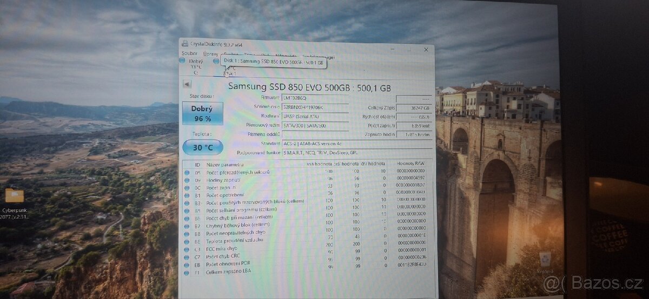Open the Soubor menu
Viewport: 649px width, 299px height.
[x=190, y=53]
